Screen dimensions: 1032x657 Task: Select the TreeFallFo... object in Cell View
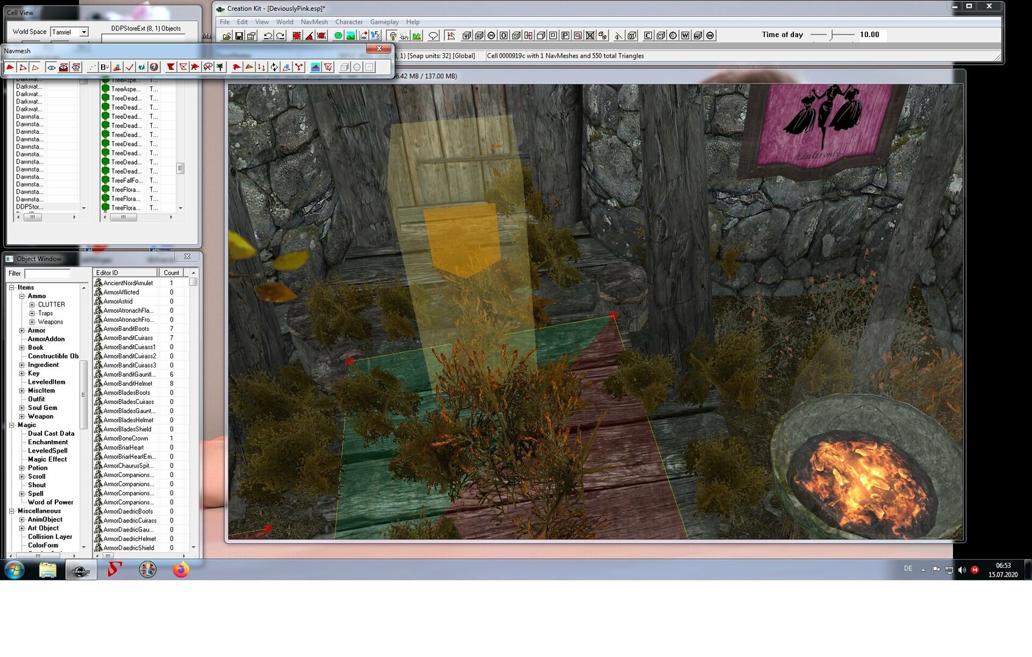pyautogui.click(x=138, y=180)
